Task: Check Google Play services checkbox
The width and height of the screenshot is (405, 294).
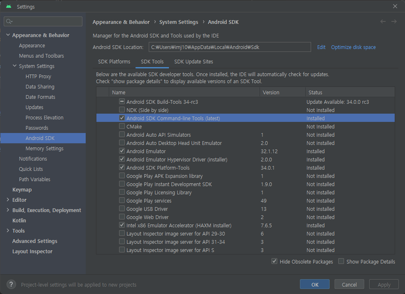Action: pos(122,200)
